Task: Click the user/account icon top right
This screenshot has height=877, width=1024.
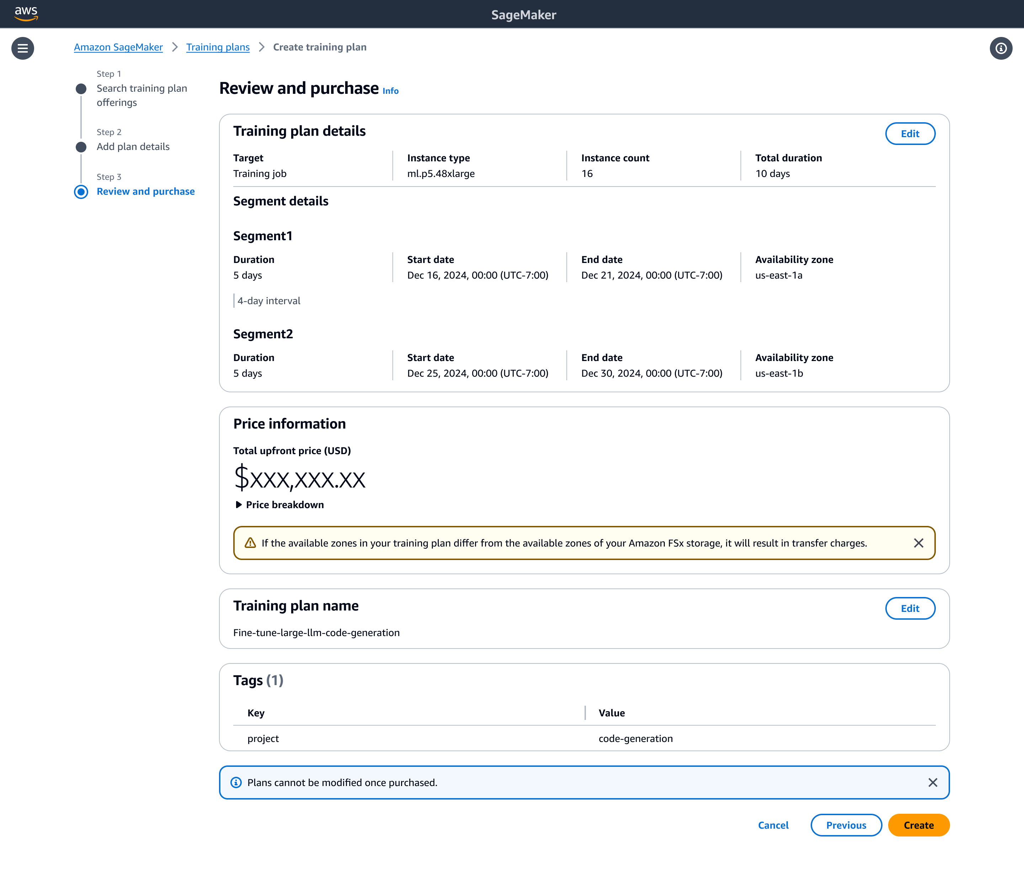Action: tap(1001, 48)
